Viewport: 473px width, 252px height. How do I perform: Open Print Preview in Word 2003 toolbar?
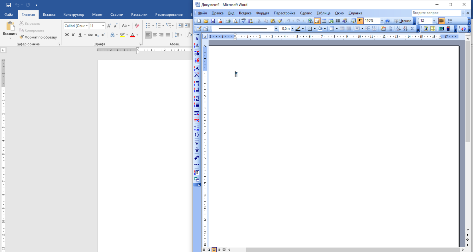(x=235, y=21)
